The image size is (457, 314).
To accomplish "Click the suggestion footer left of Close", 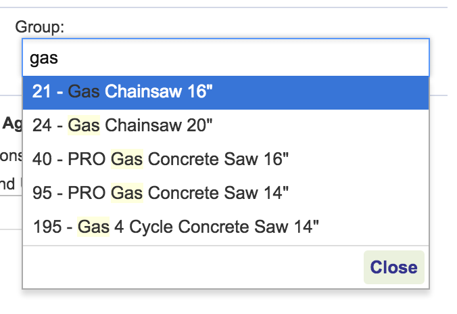I will tap(189, 267).
